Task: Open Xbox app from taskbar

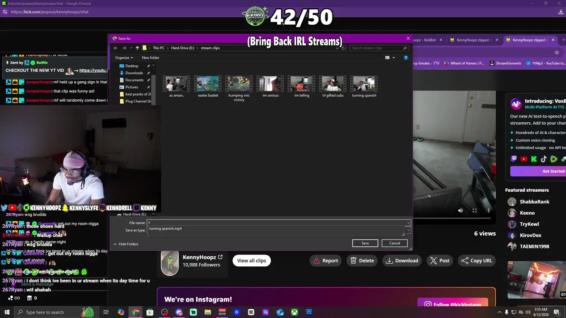Action: click(294, 312)
